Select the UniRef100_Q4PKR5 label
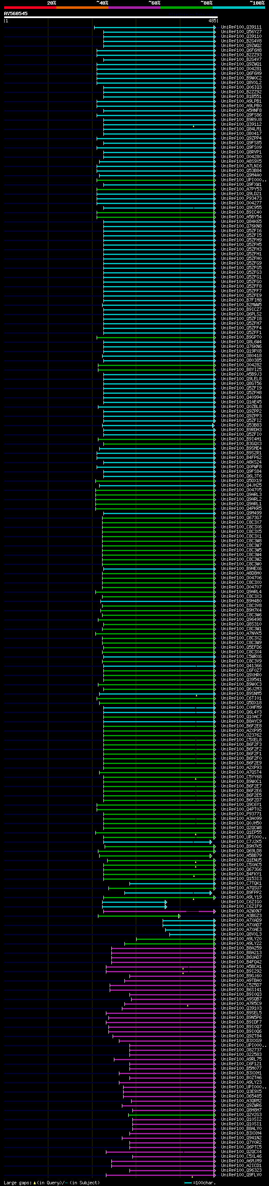Viewport: 269px width, 1186px height. (241, 508)
